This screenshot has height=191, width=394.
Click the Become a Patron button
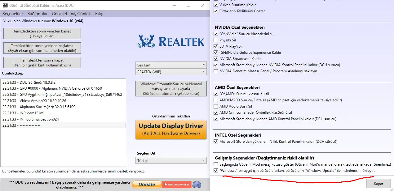tap(176, 185)
